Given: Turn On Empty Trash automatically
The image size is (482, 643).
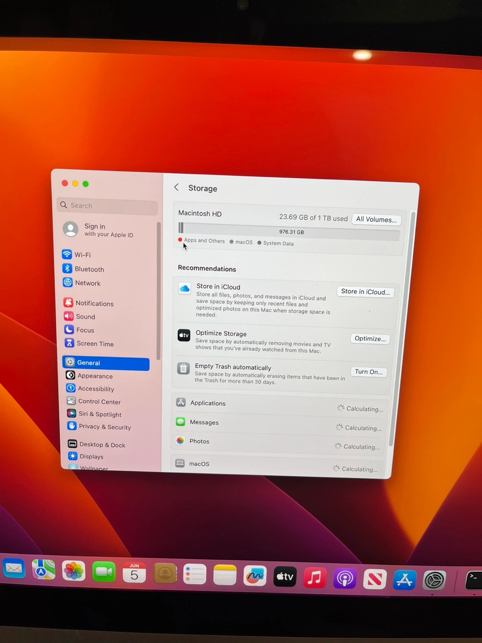Looking at the screenshot, I should coord(369,372).
